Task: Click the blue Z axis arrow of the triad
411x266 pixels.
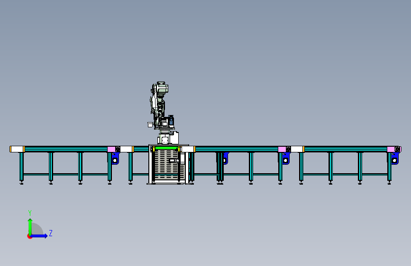Action: click(x=39, y=236)
